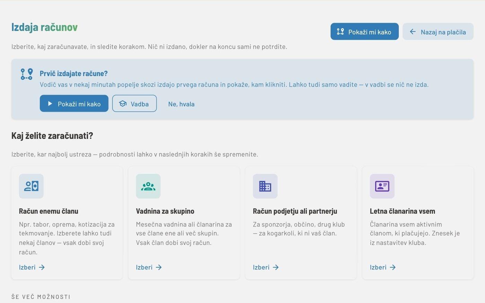The height and width of the screenshot is (303, 485).
Task: Click the Račun podjetju ali partnerju heading
Action: [x=295, y=211]
